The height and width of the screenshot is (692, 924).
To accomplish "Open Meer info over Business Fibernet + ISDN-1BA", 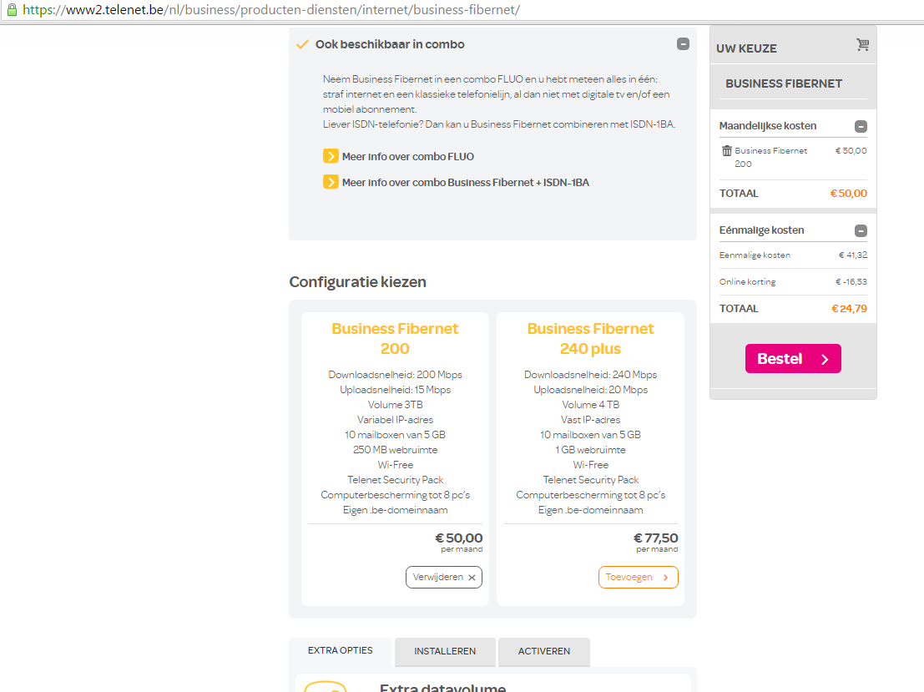I will click(466, 182).
